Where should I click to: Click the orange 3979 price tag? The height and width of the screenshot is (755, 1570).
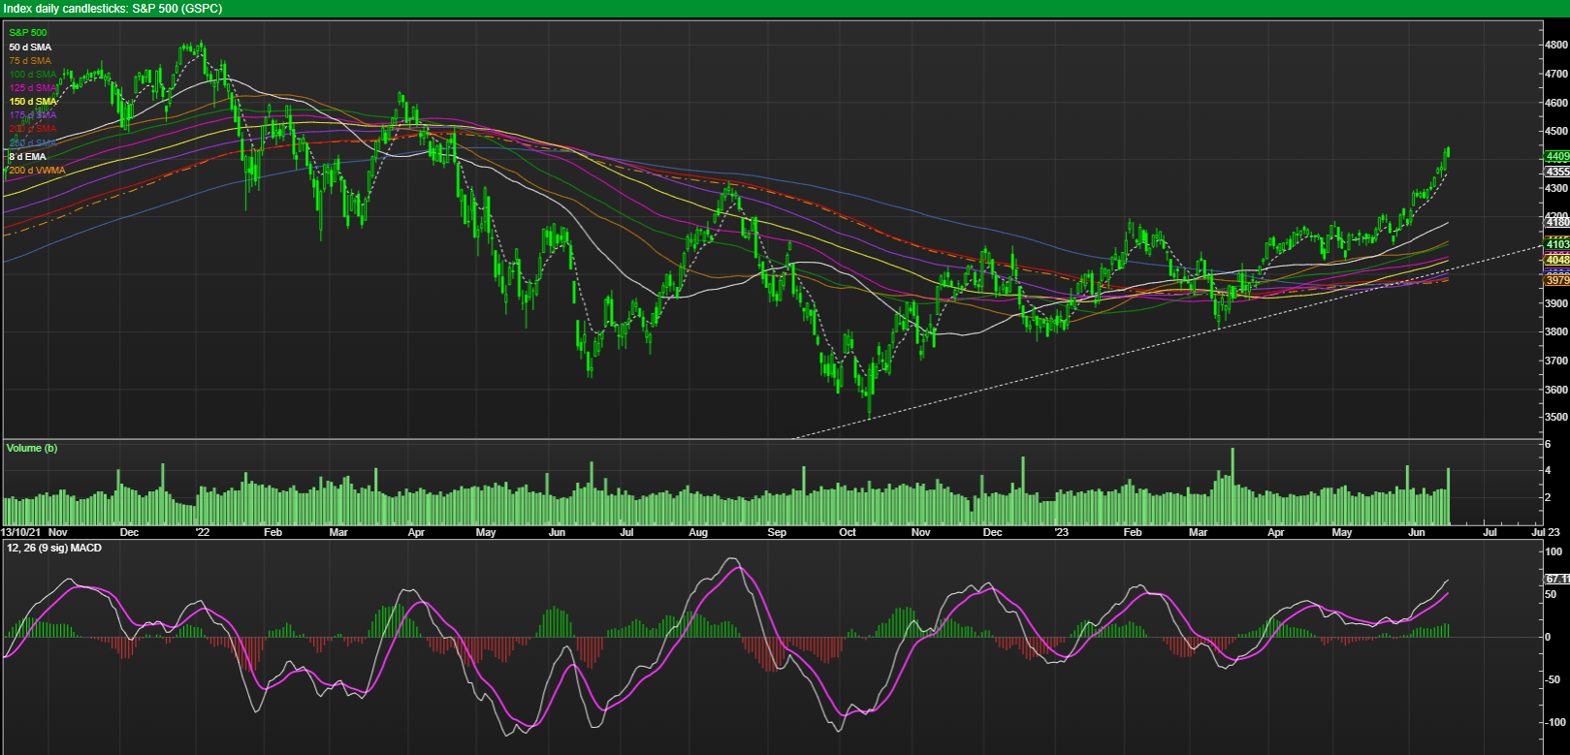click(1557, 280)
